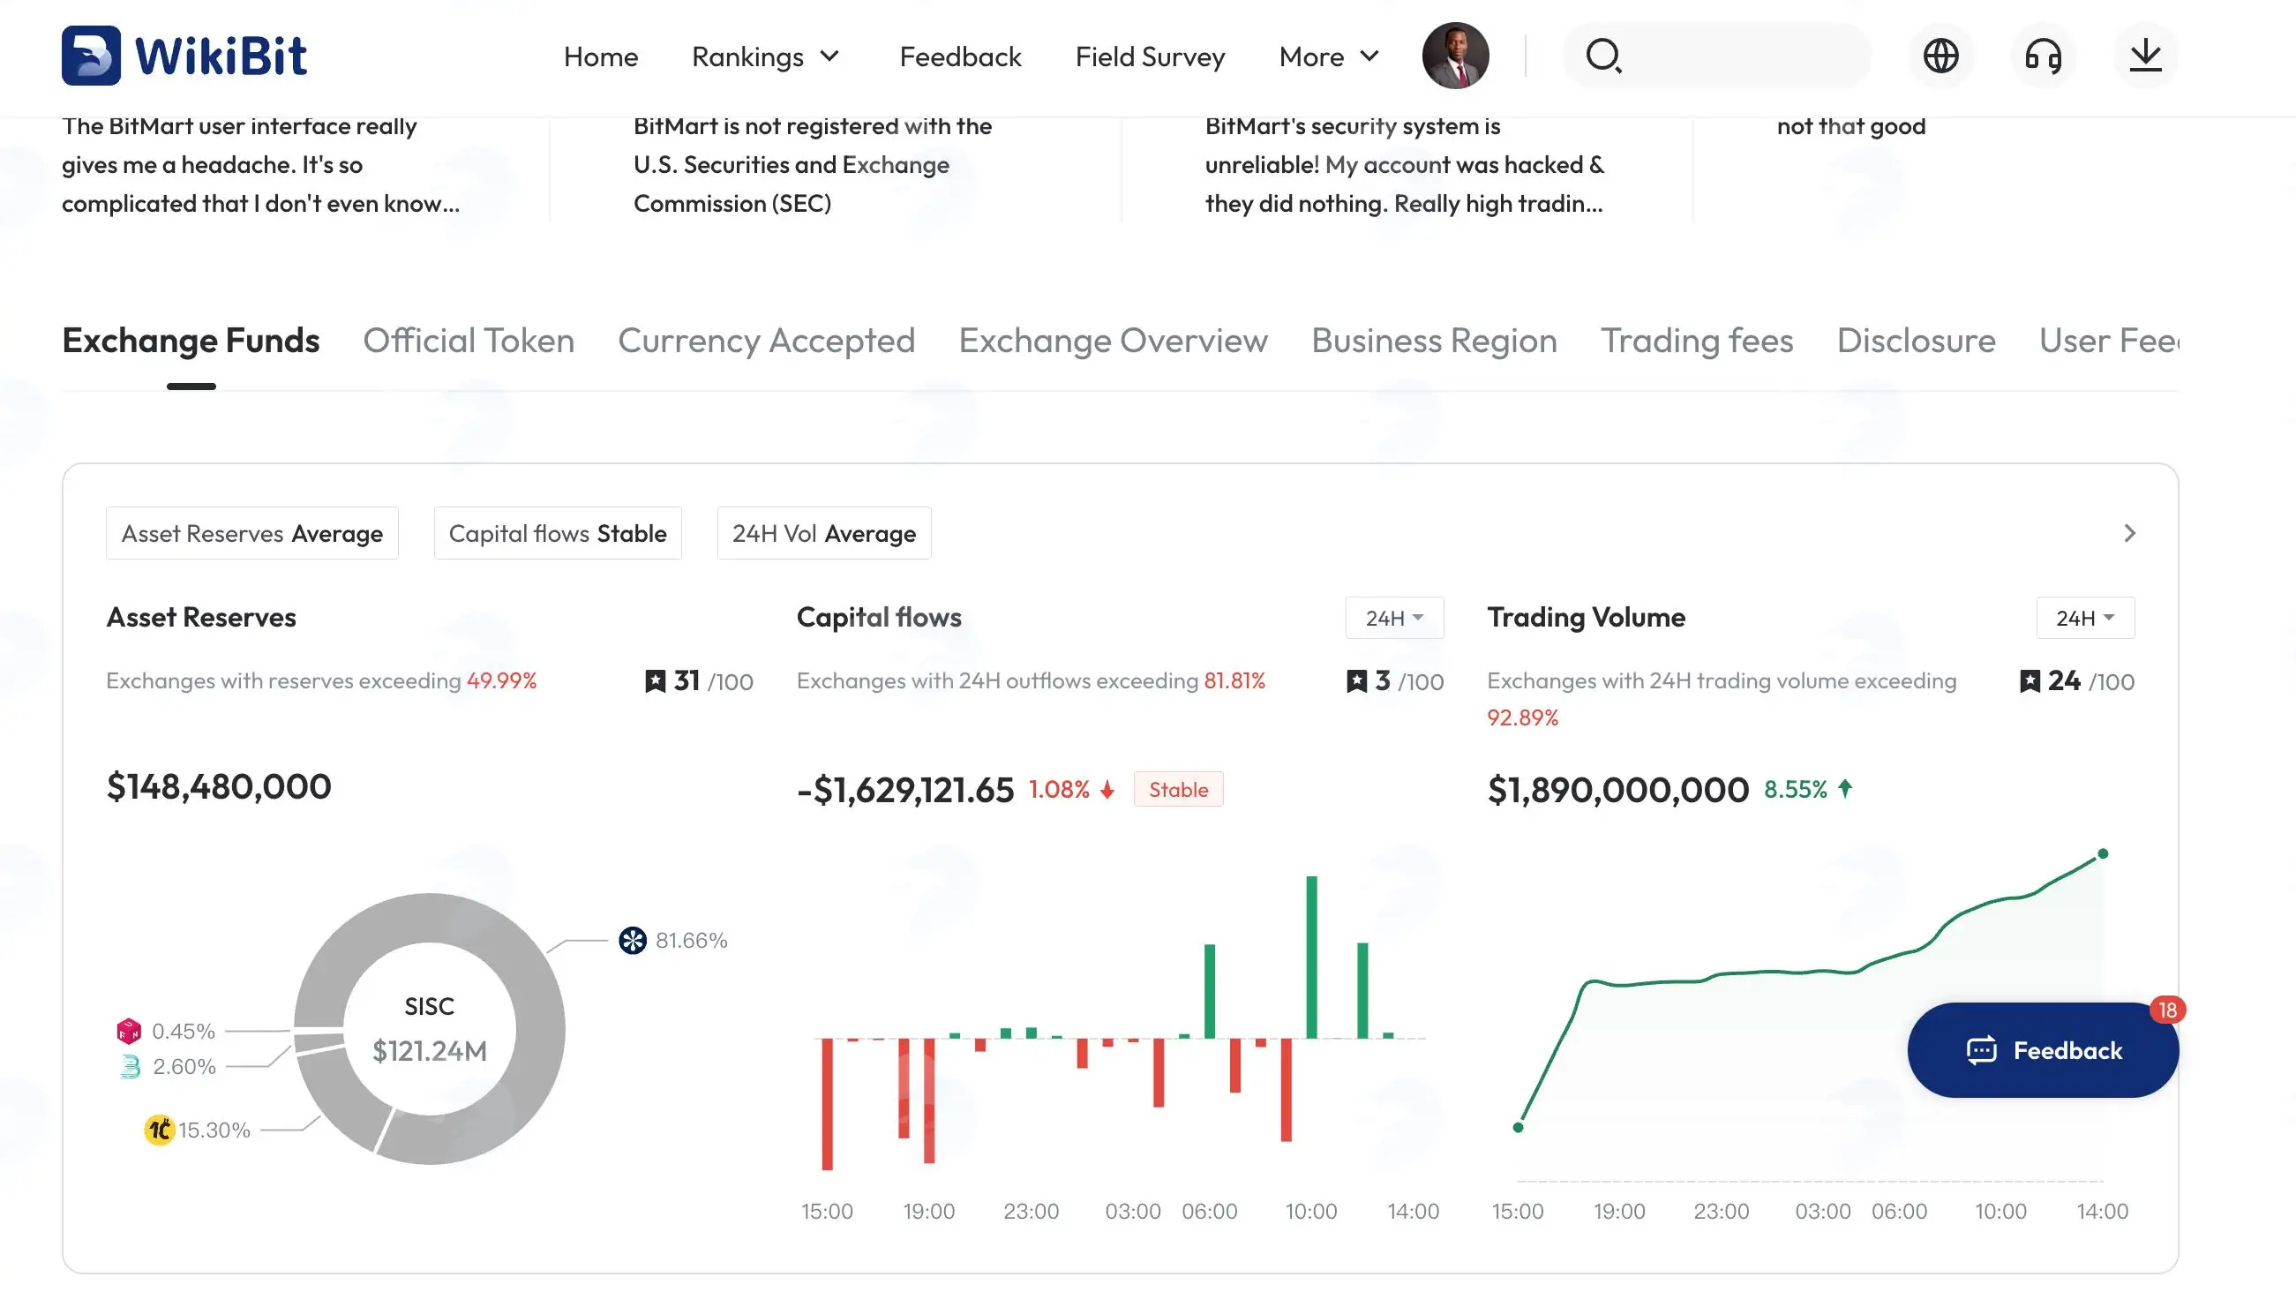Viewport: 2296px width, 1292px height.
Task: Switch to the Exchange Overview tab
Action: (1114, 341)
